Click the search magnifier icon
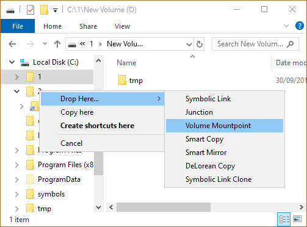This screenshot has height=227, width=307. (x=291, y=44)
